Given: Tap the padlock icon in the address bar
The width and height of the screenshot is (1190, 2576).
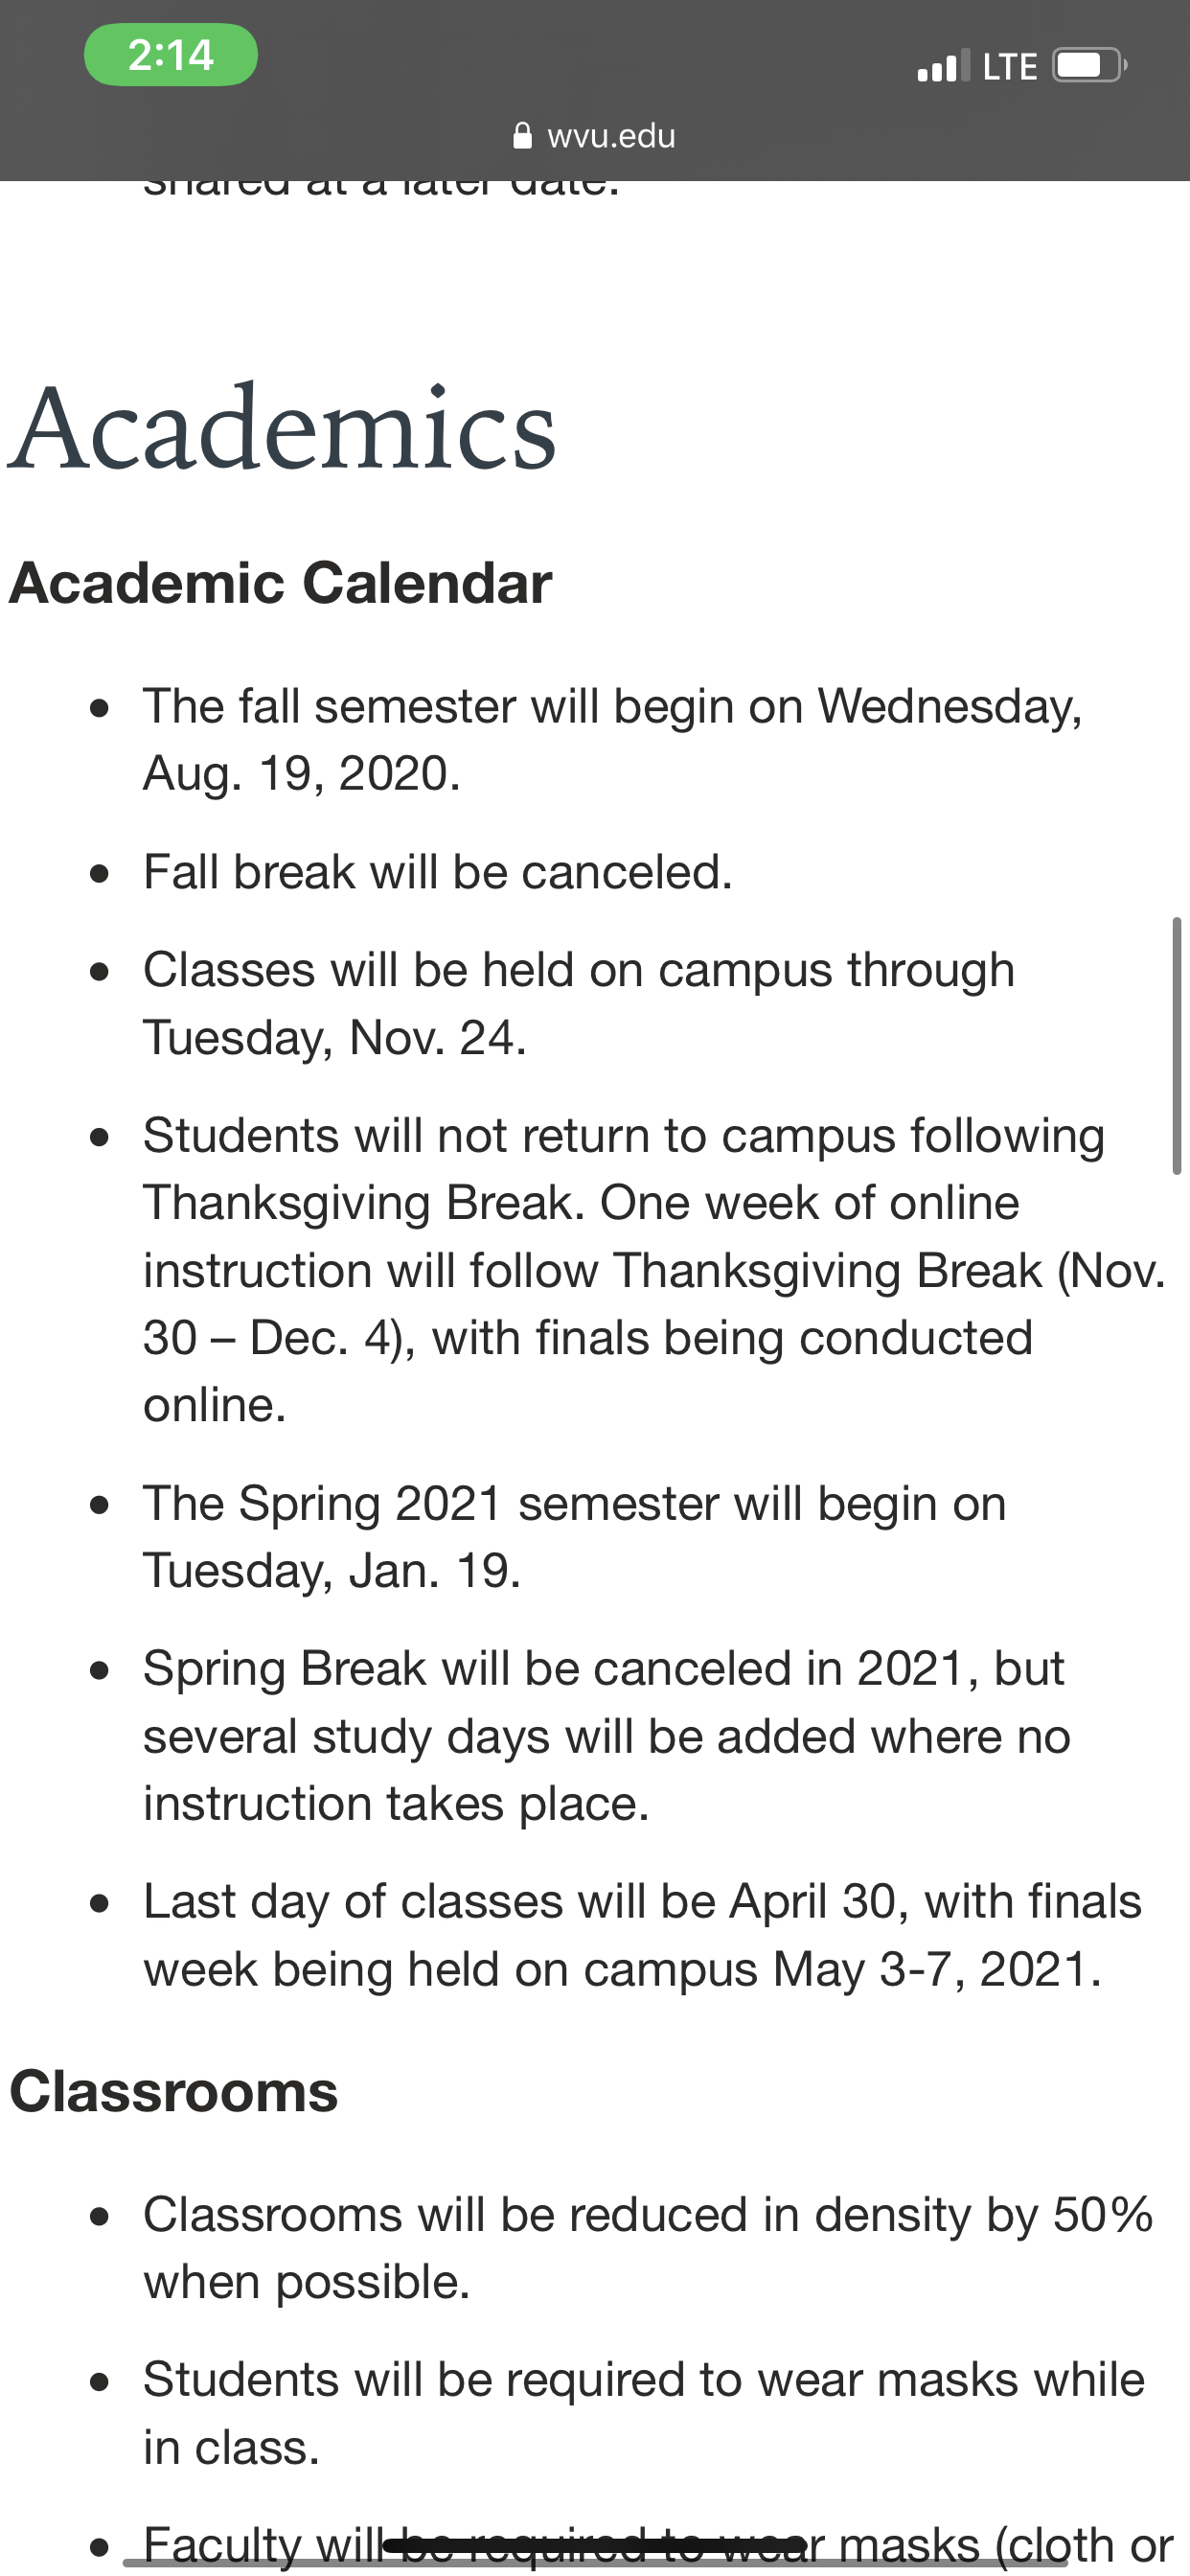Looking at the screenshot, I should point(523,135).
